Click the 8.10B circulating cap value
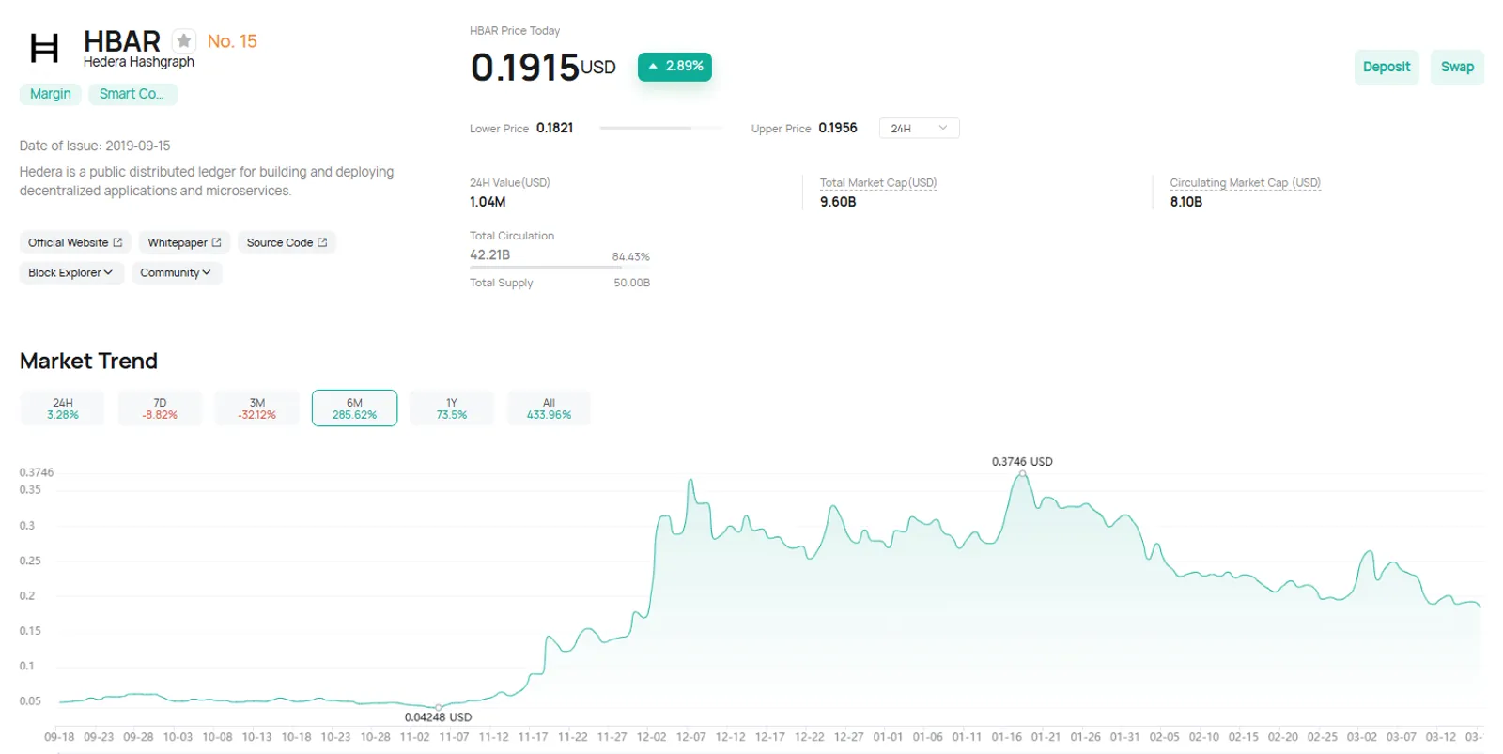 tap(1185, 202)
